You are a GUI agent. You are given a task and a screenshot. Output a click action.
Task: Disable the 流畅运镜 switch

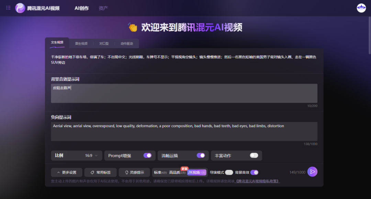pos(201,156)
